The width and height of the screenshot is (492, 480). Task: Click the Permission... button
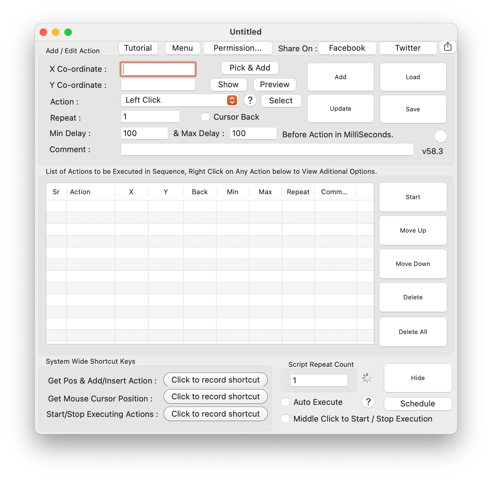tap(238, 48)
